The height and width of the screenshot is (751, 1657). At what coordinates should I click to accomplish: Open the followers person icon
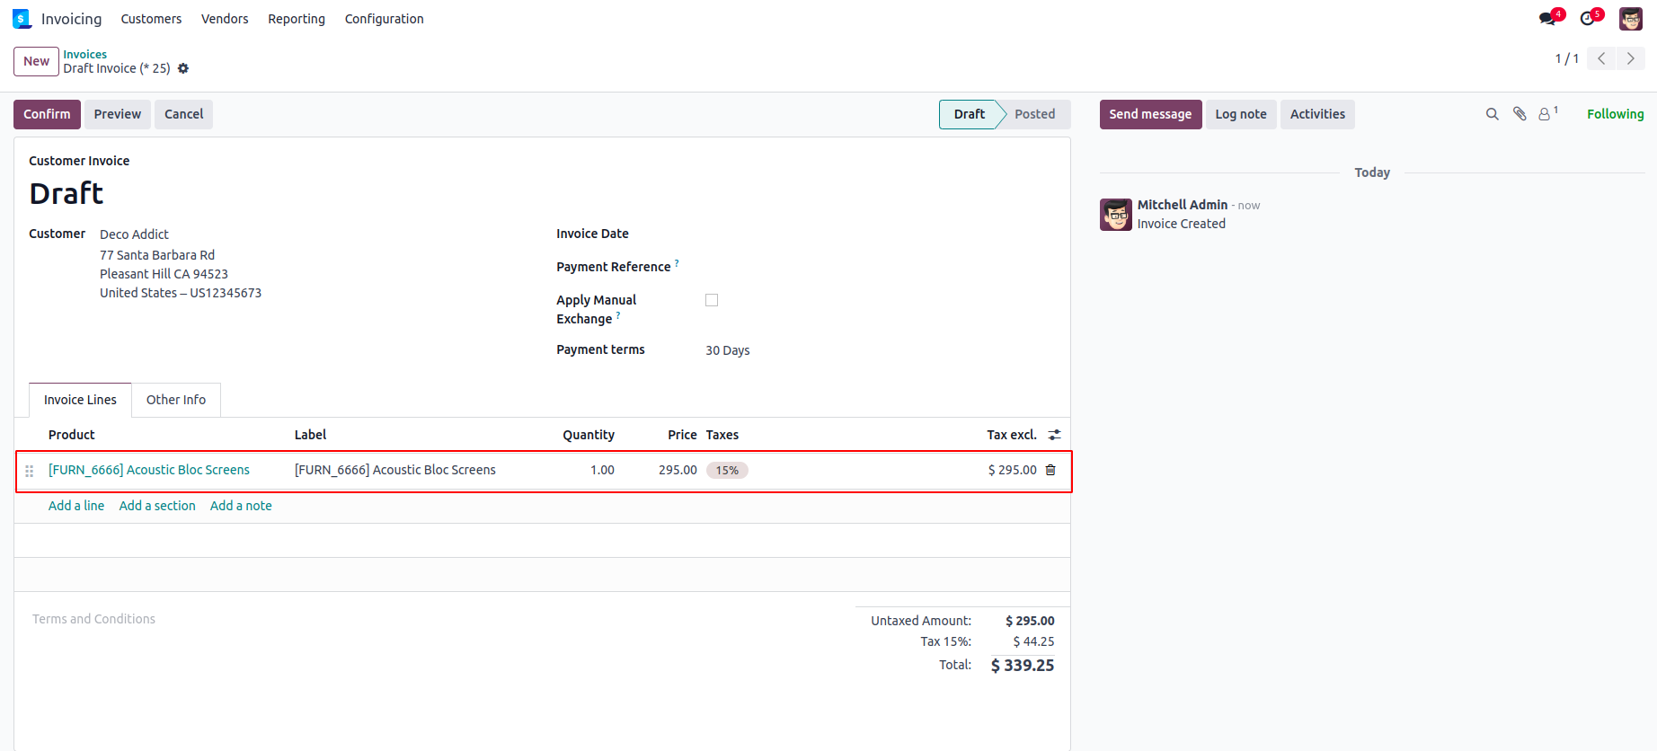coord(1545,114)
